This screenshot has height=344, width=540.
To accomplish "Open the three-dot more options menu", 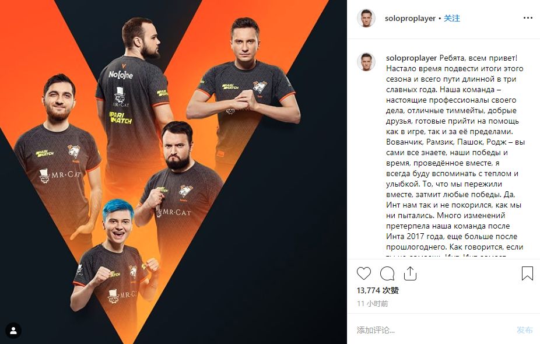I will click(x=528, y=18).
